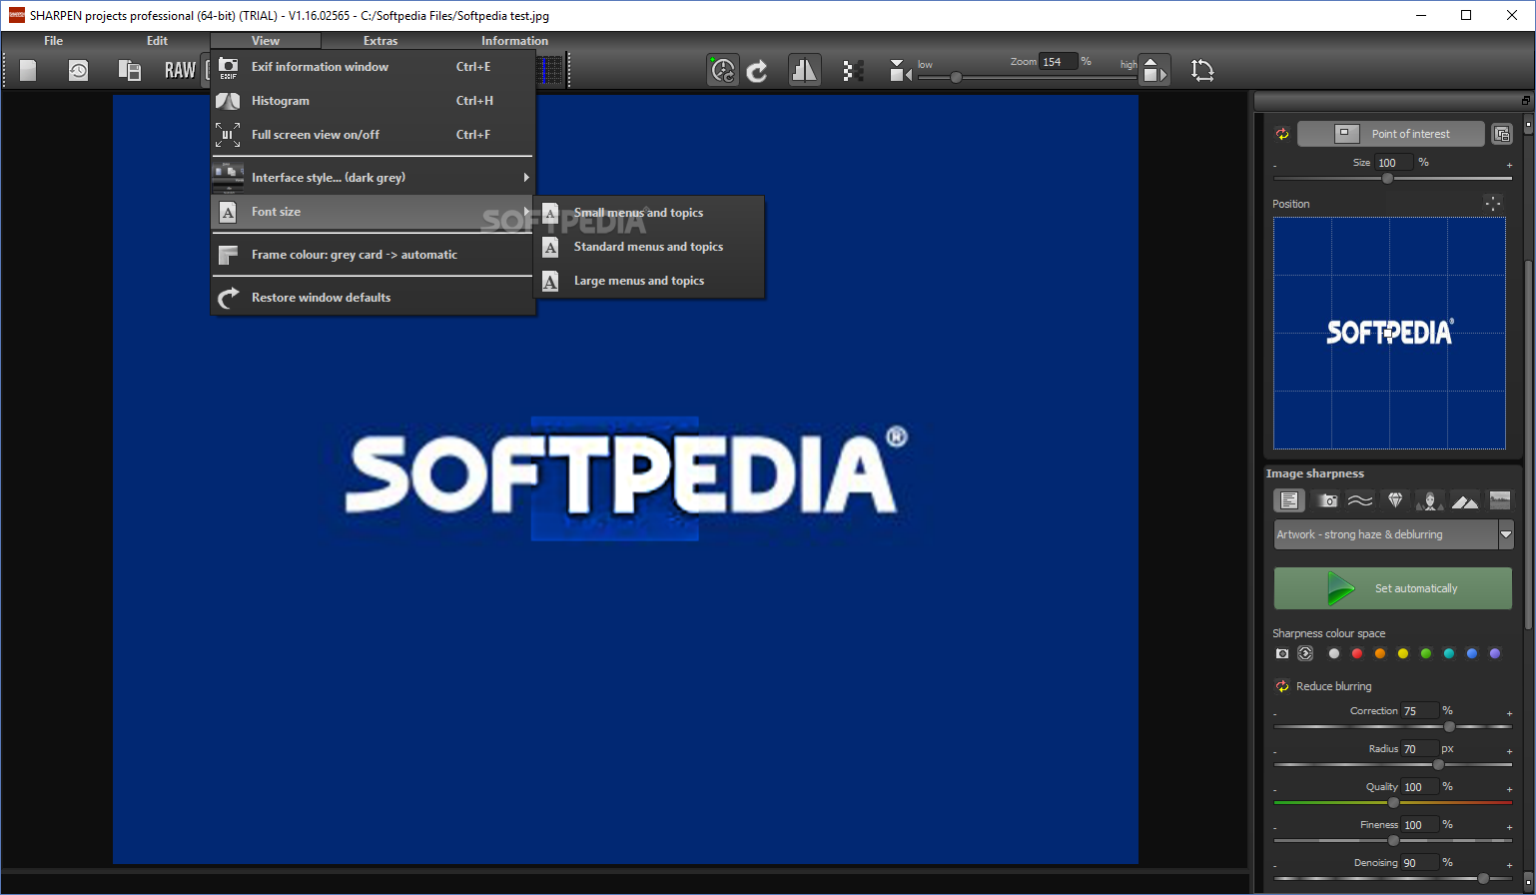Choose Histogram from the View menu
The height and width of the screenshot is (895, 1536).
click(373, 101)
